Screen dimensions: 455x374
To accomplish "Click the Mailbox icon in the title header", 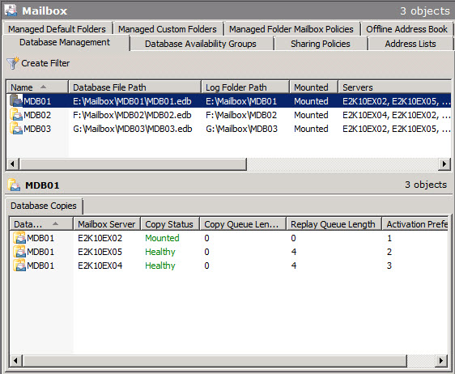I will pos(11,11).
